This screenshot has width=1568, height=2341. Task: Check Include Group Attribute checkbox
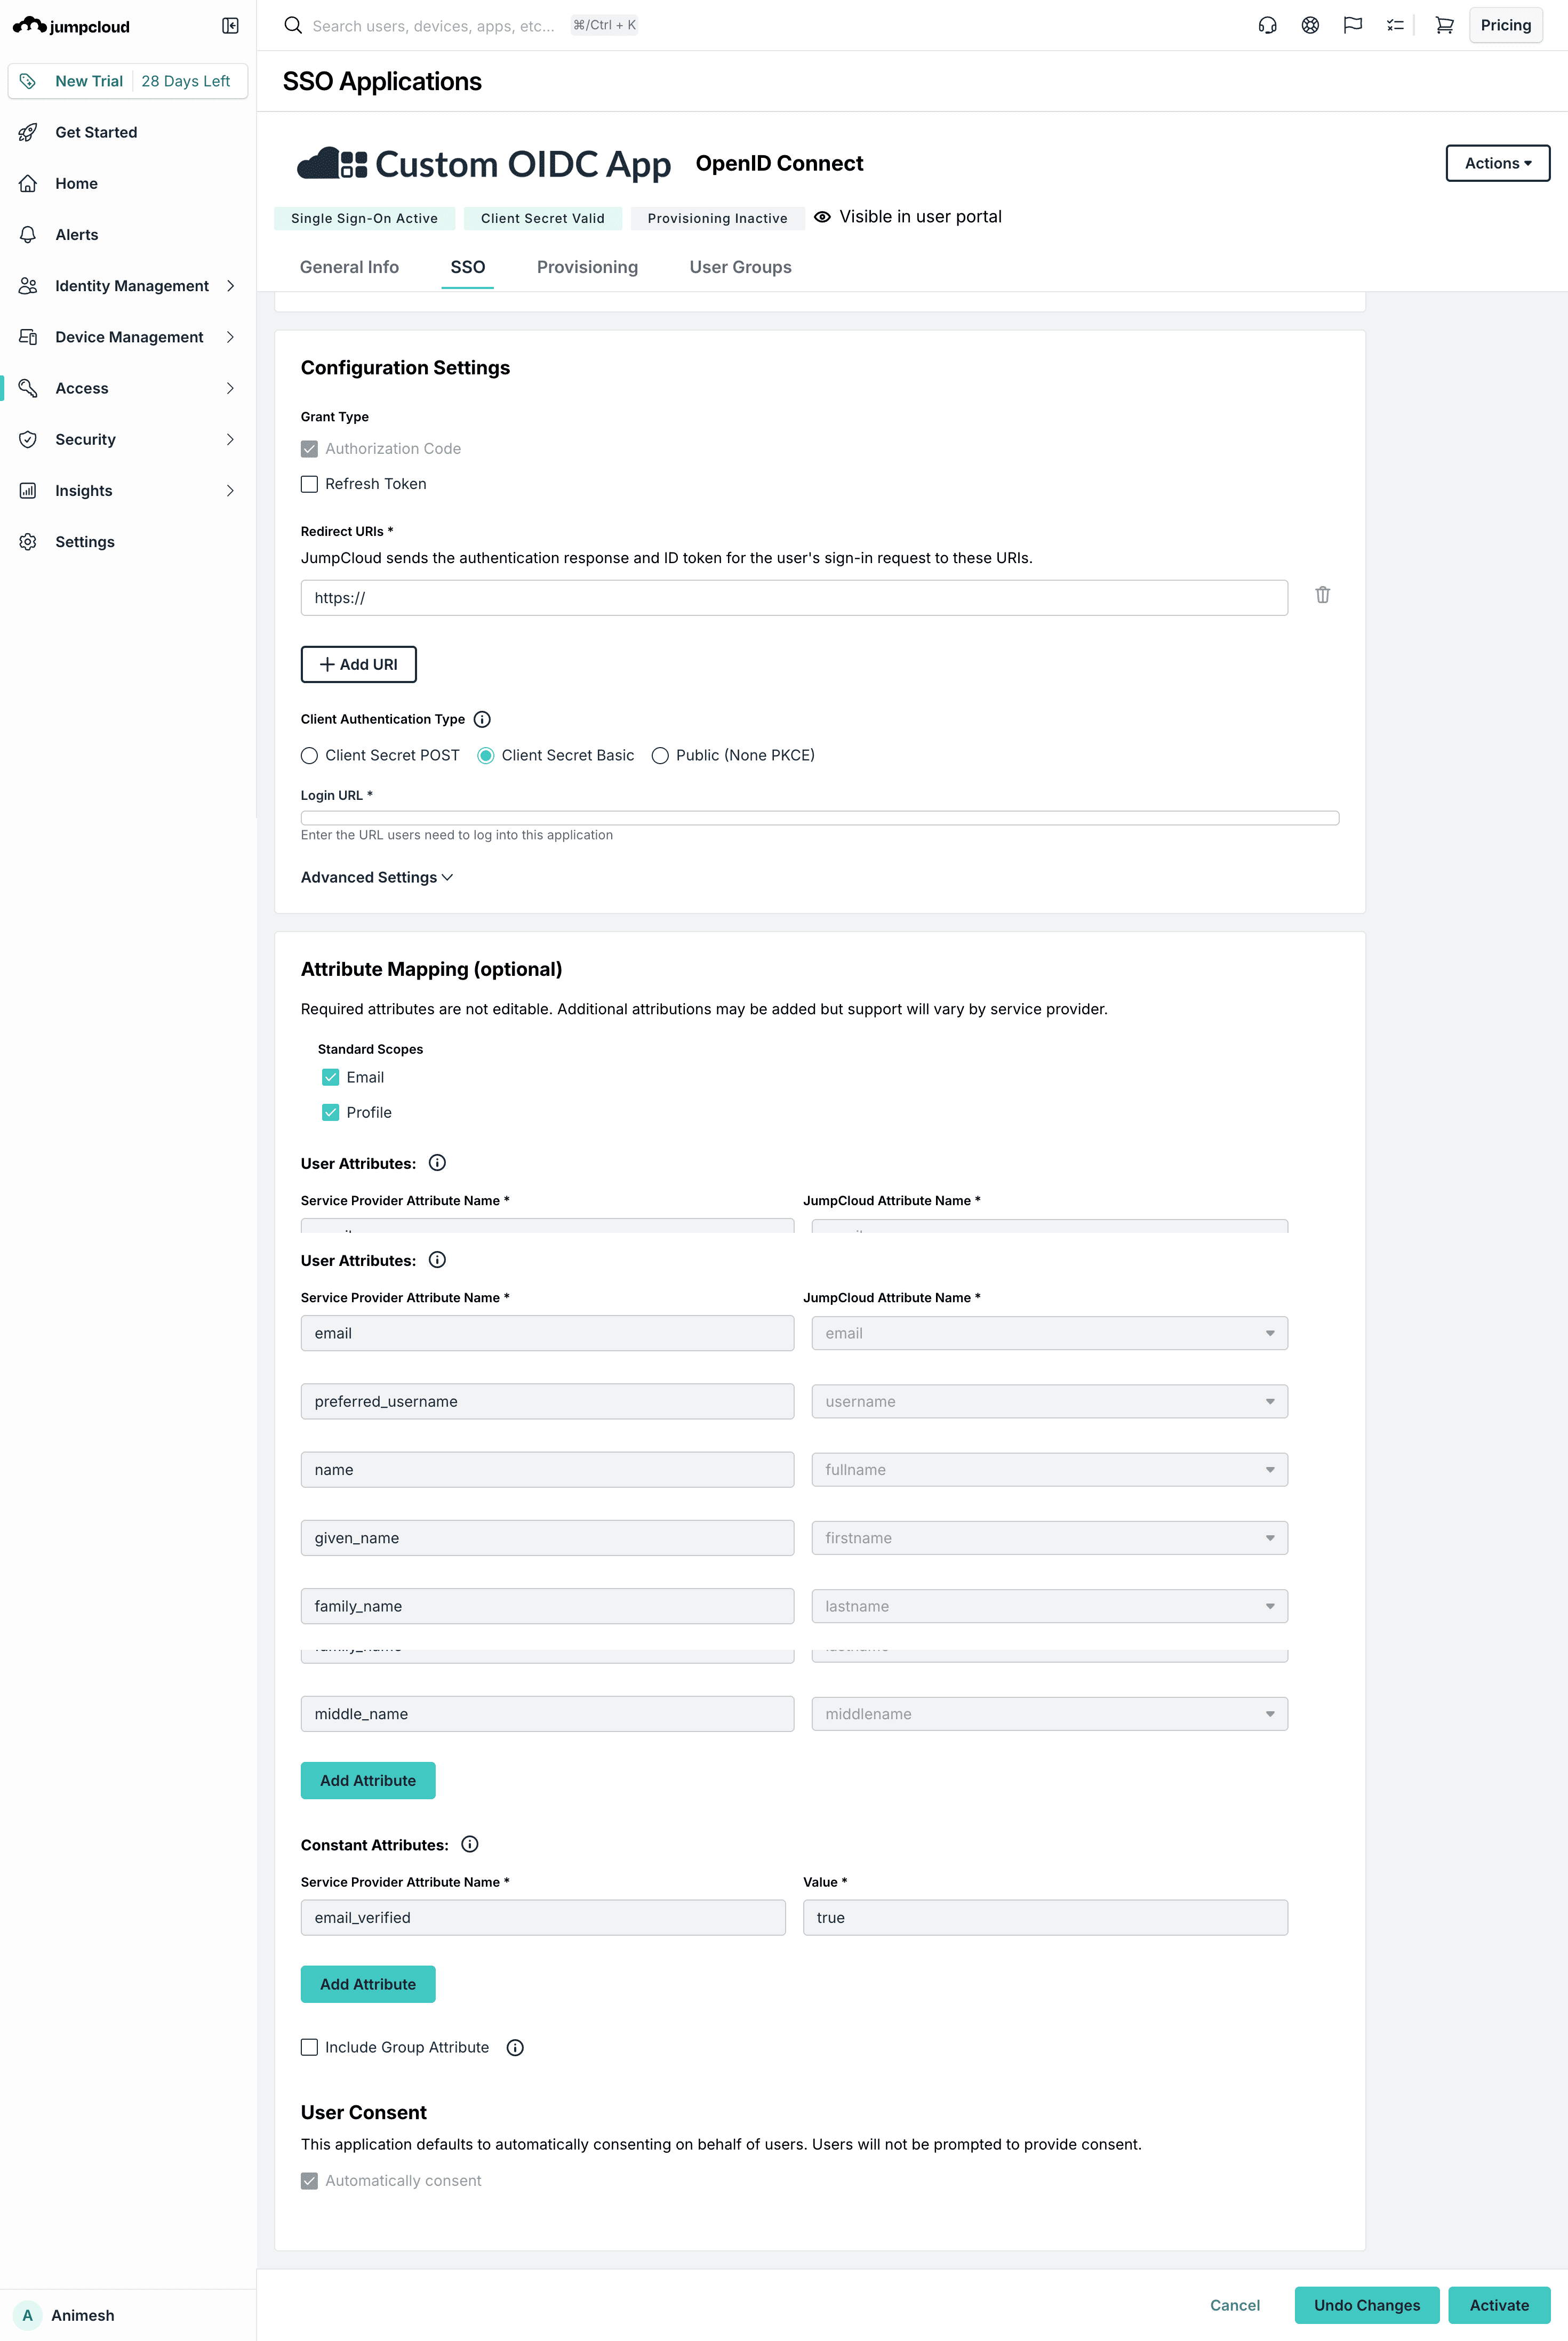(x=309, y=2047)
